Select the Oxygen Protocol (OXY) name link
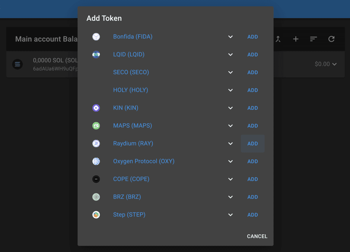Screen dimensions: 350x252 [144, 161]
